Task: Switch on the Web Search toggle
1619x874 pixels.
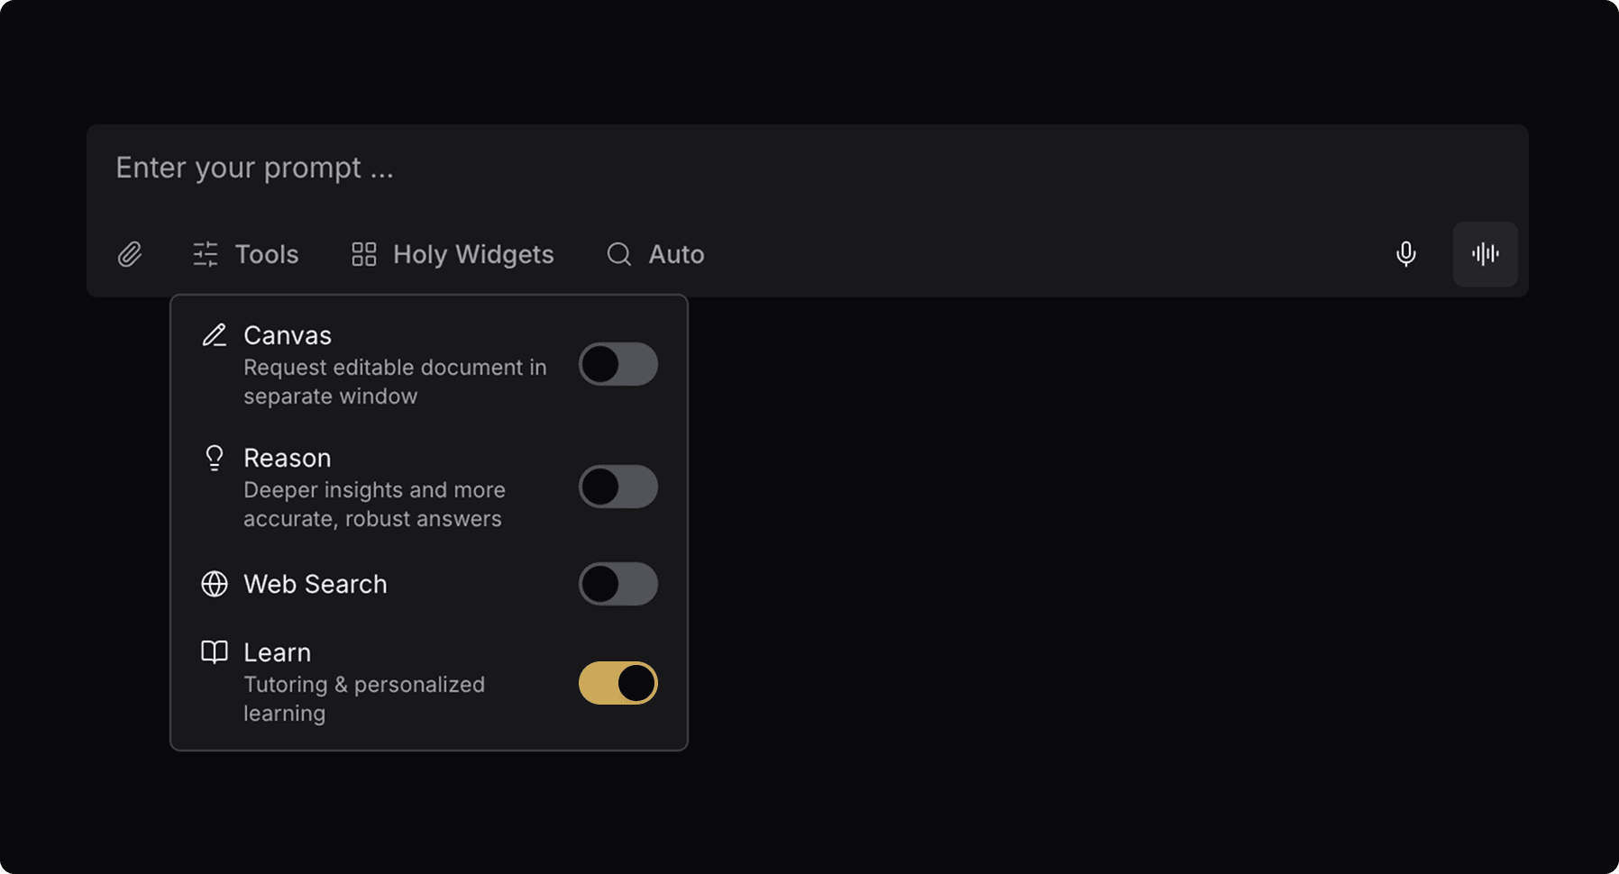Action: click(618, 585)
